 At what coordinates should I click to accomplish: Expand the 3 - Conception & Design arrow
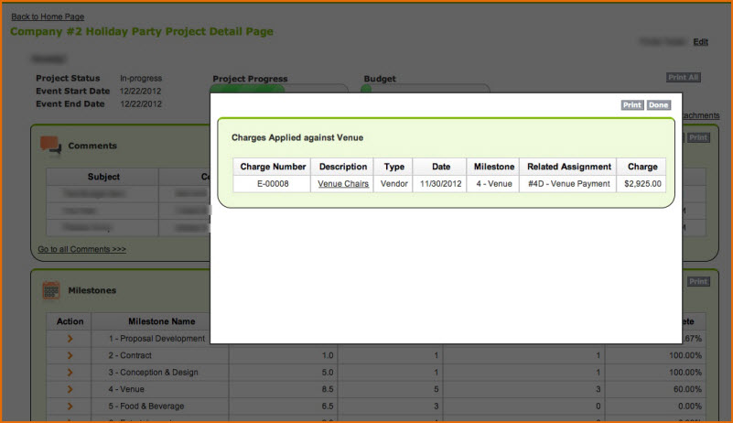pyautogui.click(x=70, y=373)
